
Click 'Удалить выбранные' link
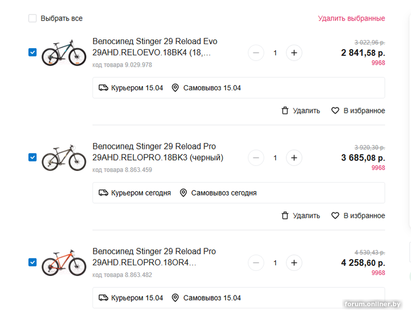[351, 18]
